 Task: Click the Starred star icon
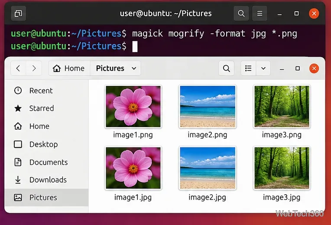click(18, 108)
